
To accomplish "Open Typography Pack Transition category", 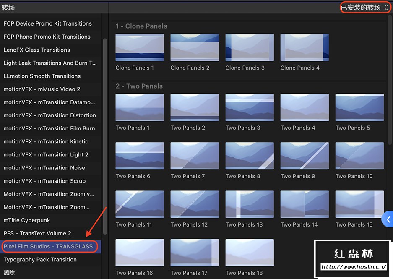I will point(50,259).
